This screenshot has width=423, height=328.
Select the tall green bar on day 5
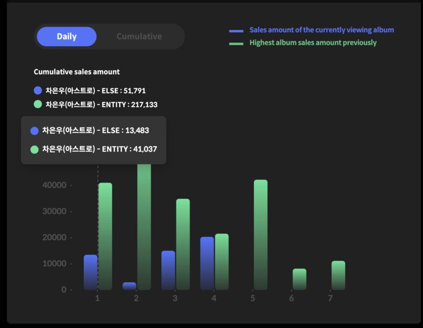261,235
